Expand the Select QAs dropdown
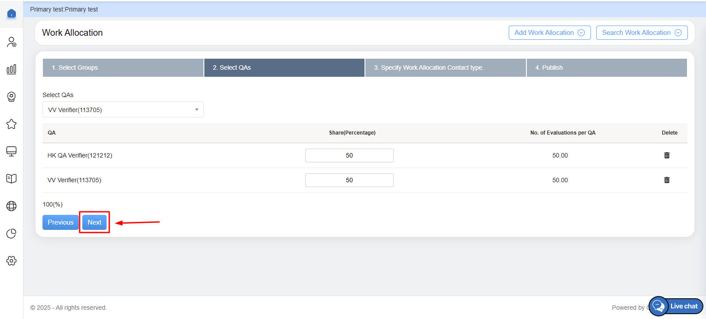 (123, 110)
